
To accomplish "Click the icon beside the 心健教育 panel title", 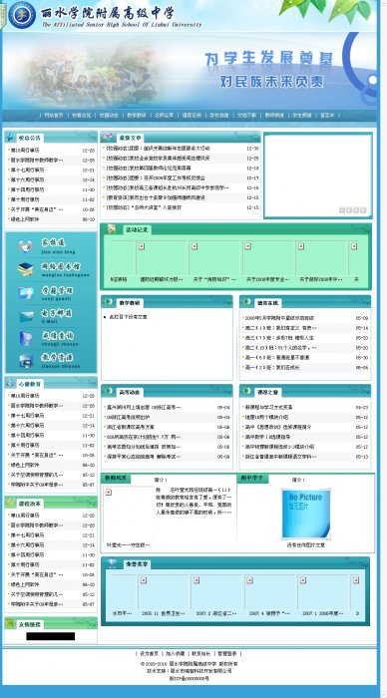I will (10, 383).
